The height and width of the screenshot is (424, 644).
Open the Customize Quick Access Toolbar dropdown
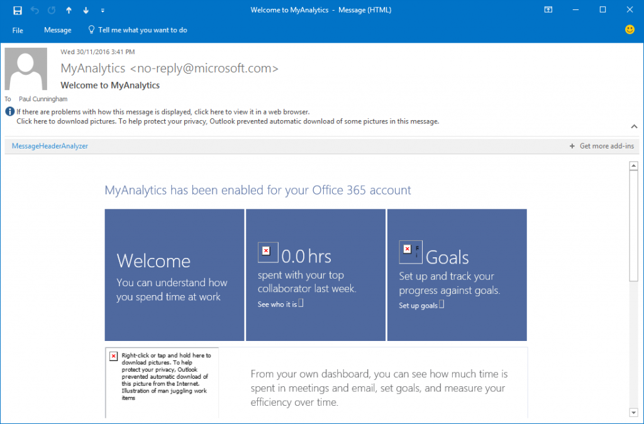(103, 9)
